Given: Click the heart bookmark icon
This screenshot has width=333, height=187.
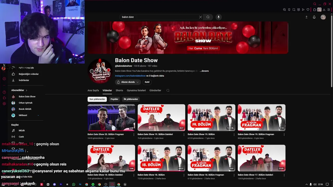Looking at the screenshot, I should [x=308, y=10].
